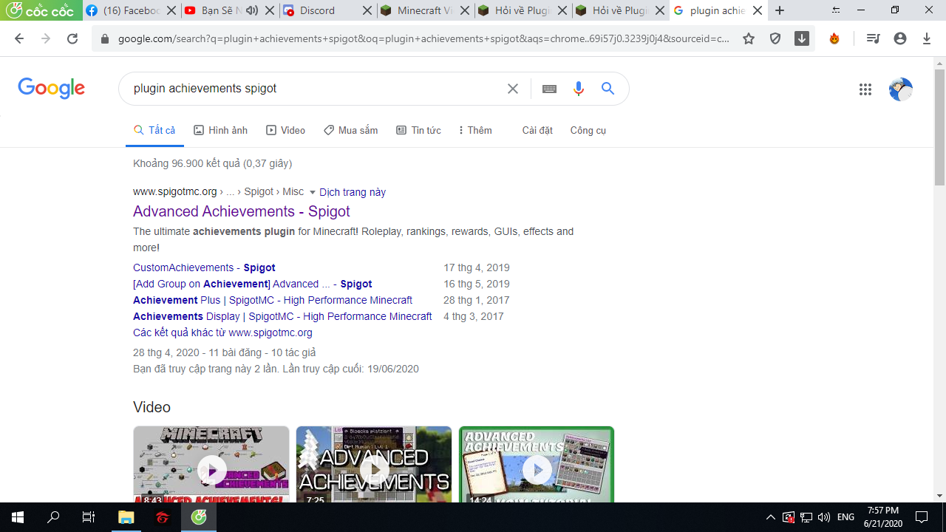
Task: Select the 'Tất cả' all results tab
Action: 154,130
